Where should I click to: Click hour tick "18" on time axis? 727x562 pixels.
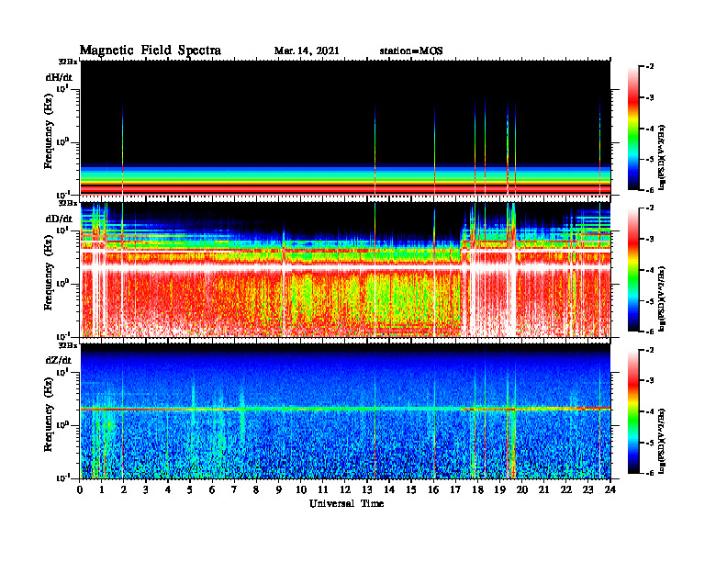pos(477,489)
